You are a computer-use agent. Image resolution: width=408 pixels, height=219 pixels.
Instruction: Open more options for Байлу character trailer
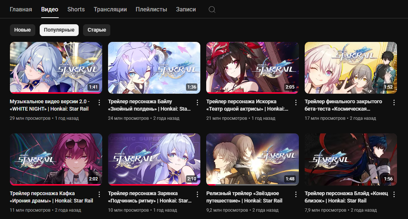click(197, 103)
